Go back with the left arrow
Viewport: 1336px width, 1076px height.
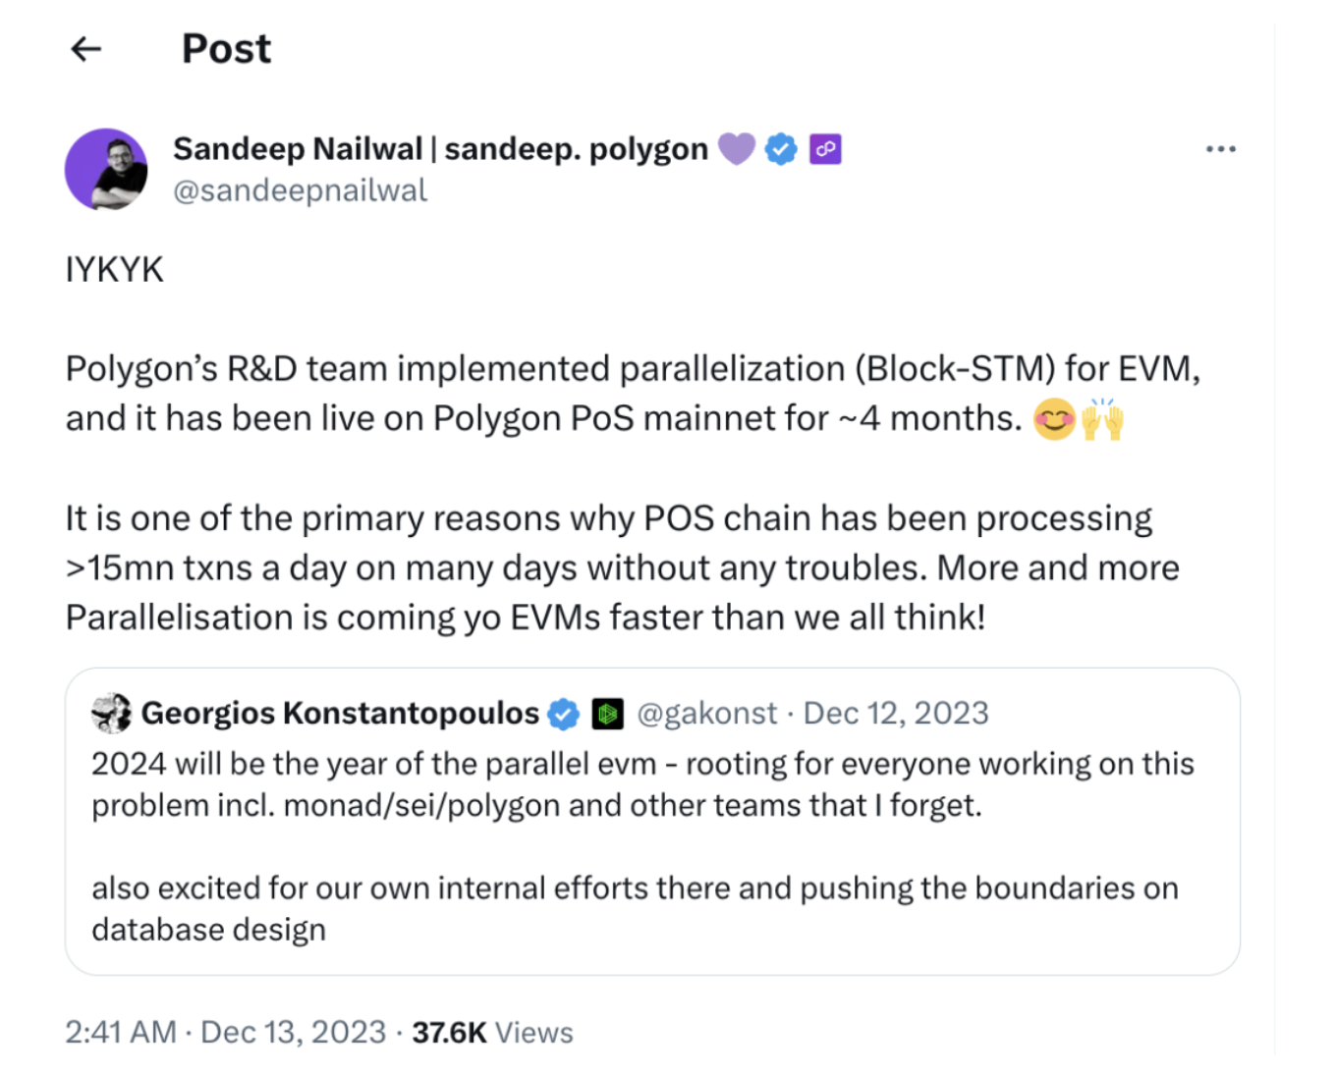86,49
